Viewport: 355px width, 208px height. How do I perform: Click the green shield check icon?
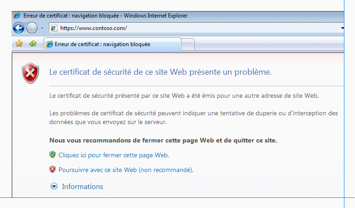52,155
